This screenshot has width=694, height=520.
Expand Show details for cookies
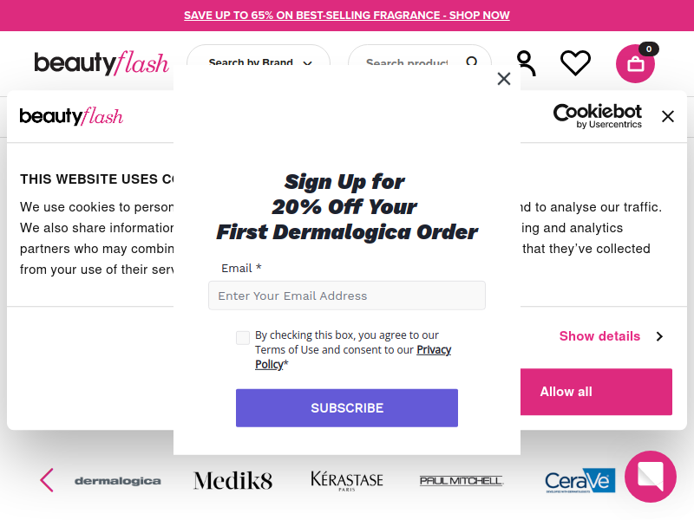(599, 336)
